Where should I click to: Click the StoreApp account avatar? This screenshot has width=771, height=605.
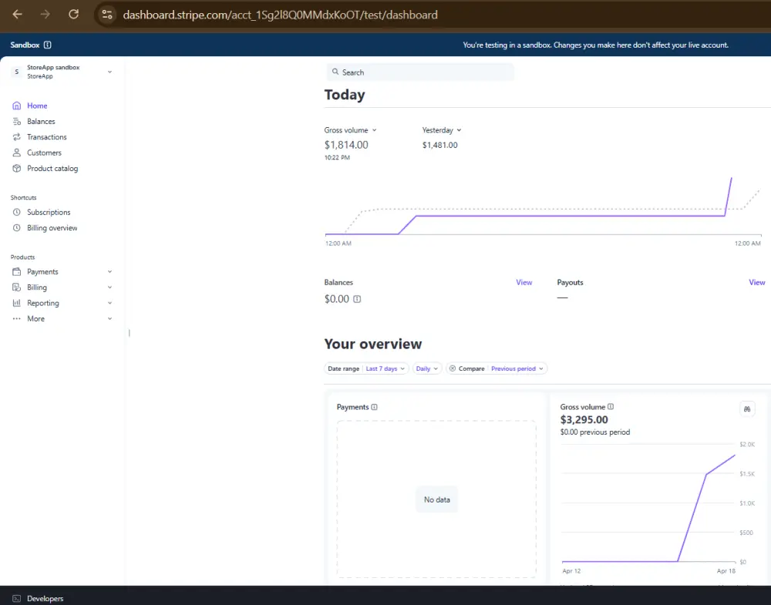[x=17, y=72]
